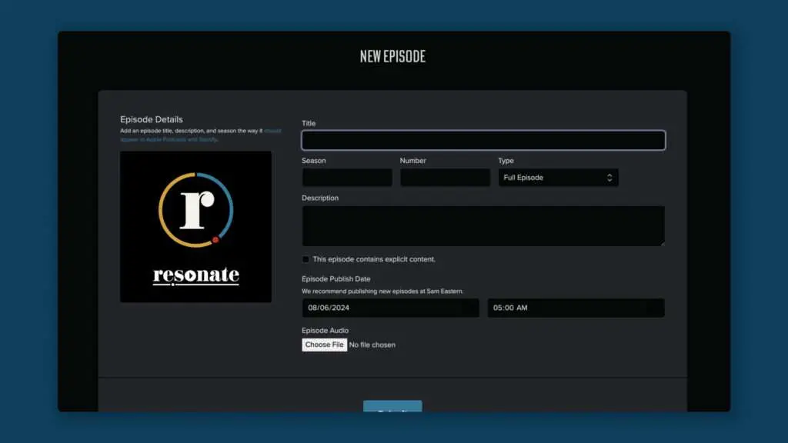
Task: Click the up-down arrows in Type selector
Action: pos(609,178)
